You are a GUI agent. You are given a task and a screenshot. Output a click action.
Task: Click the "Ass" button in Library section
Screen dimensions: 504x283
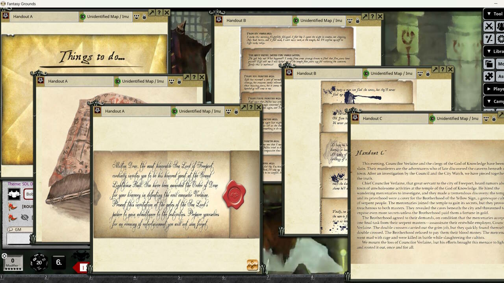(500, 76)
